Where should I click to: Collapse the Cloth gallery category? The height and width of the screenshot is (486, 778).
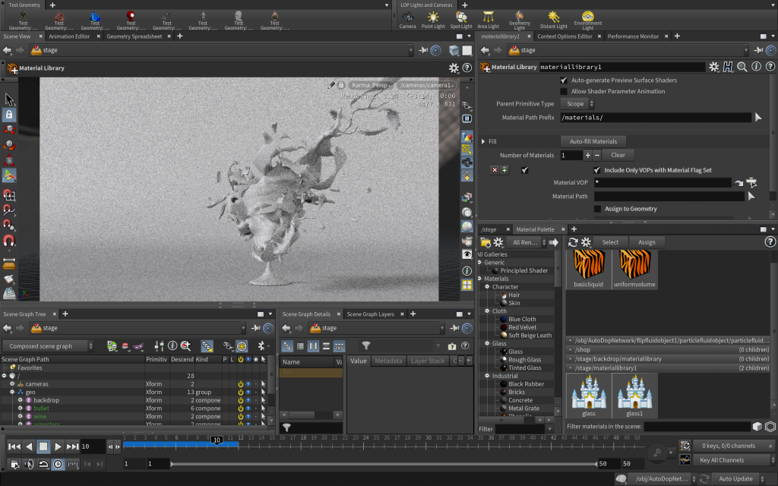click(x=487, y=311)
